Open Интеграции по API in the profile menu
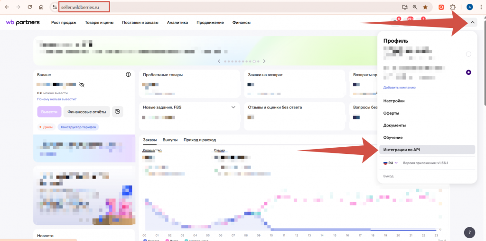This screenshot has width=486, height=241. pos(402,150)
